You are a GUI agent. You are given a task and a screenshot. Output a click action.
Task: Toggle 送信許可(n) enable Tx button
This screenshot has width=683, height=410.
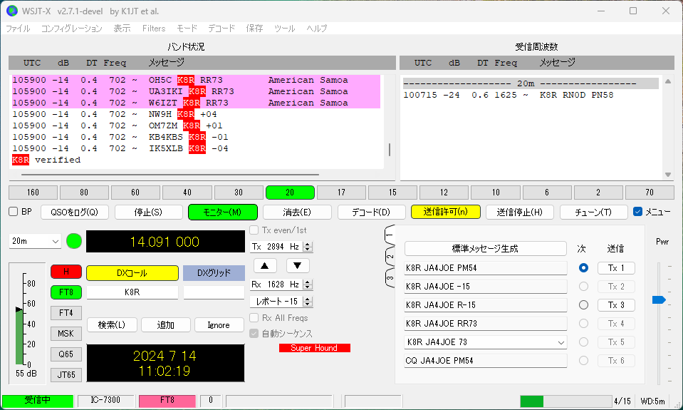point(446,212)
